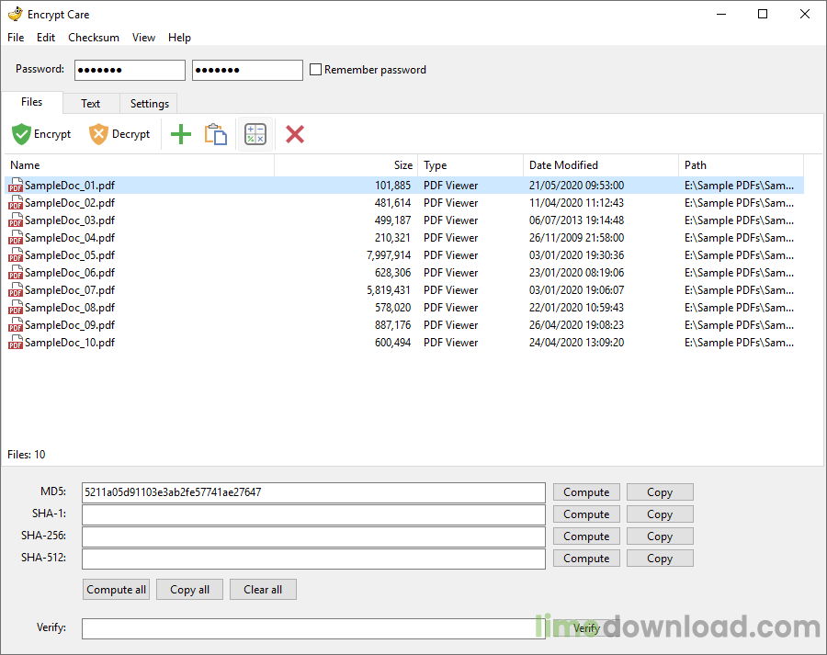The height and width of the screenshot is (655, 827).
Task: Remove files using the red X icon
Action: pos(294,133)
